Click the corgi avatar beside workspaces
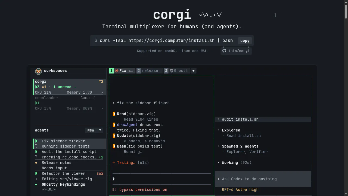Image resolution: width=348 pixels, height=196 pixels. coord(38,71)
